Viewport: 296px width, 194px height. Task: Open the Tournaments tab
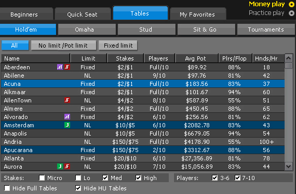pyautogui.click(x=266, y=29)
